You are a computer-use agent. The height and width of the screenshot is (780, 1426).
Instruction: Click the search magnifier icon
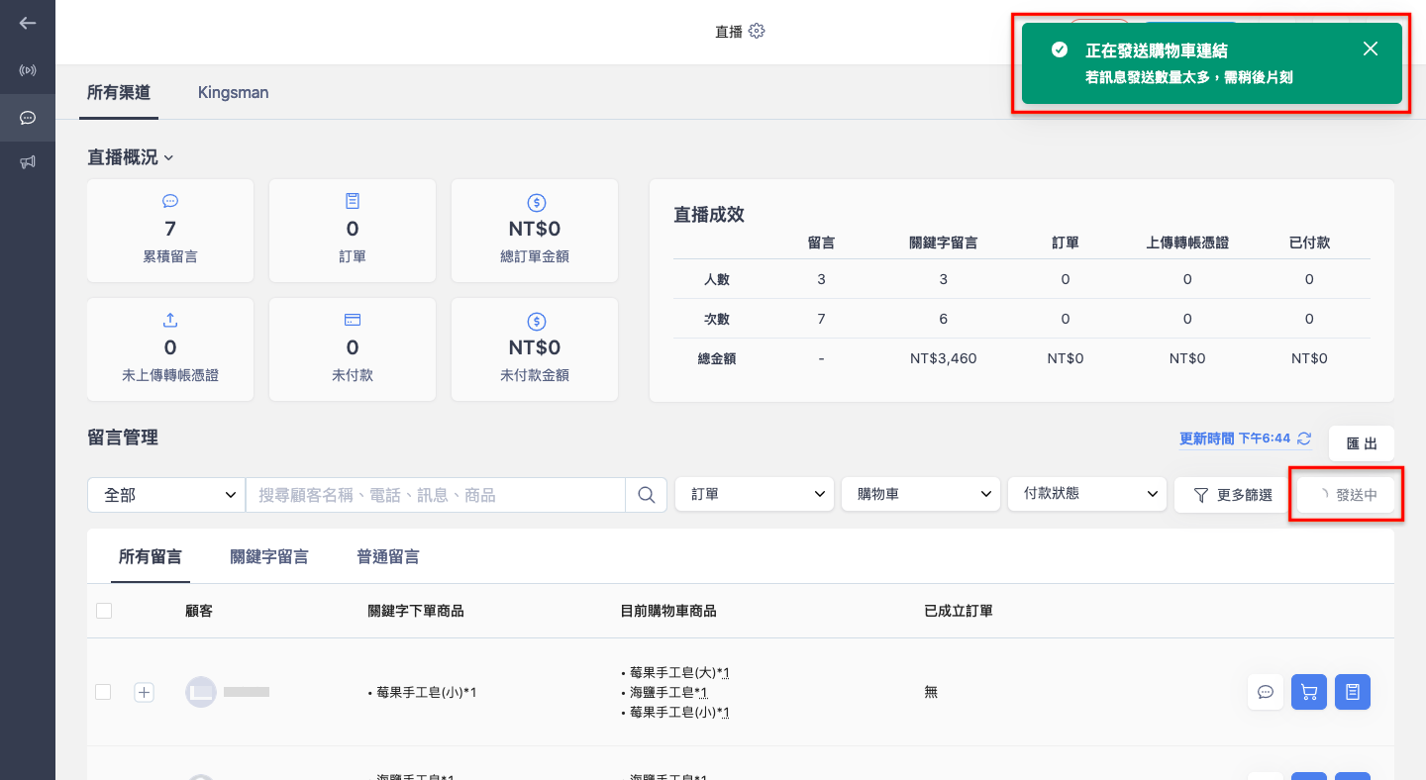click(x=647, y=494)
